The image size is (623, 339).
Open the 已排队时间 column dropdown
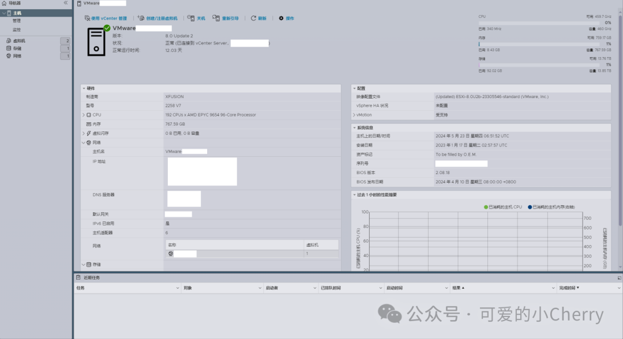381,288
